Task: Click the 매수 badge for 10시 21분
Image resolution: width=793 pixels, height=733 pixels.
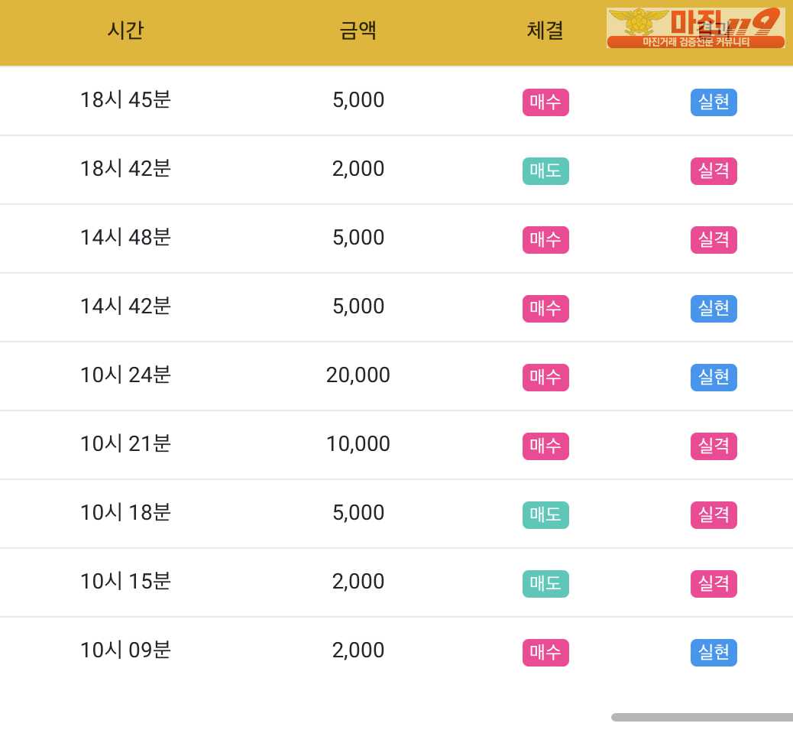Action: (x=545, y=446)
